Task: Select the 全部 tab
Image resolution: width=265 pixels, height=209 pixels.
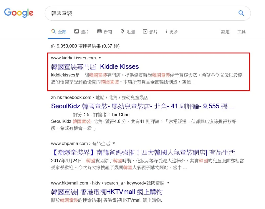Action: 59,32
